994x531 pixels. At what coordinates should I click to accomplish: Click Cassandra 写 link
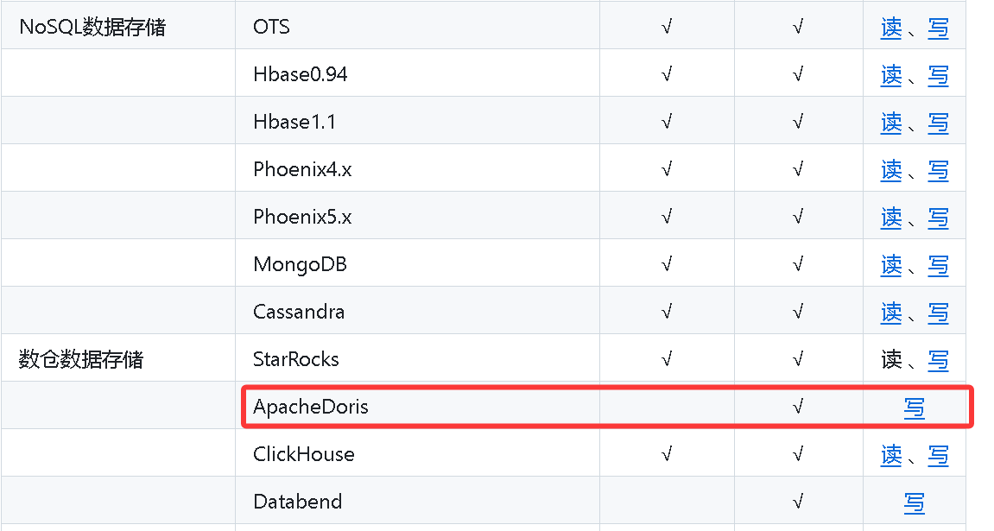click(938, 313)
